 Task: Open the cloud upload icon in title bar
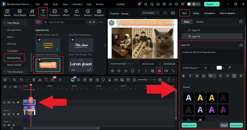[170, 4]
